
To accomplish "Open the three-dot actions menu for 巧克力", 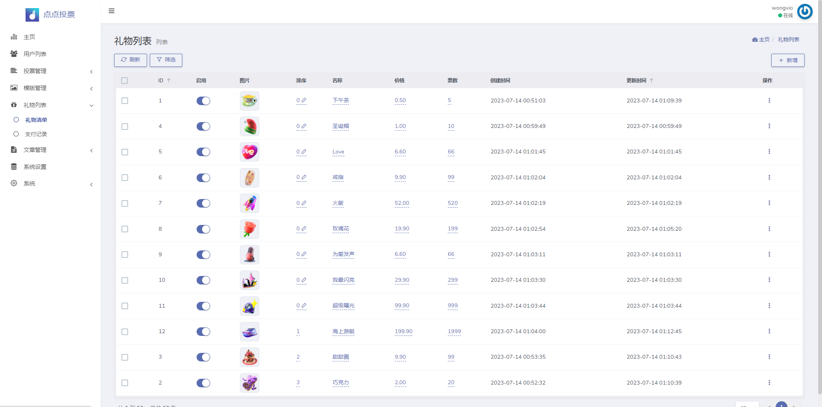I will click(769, 383).
